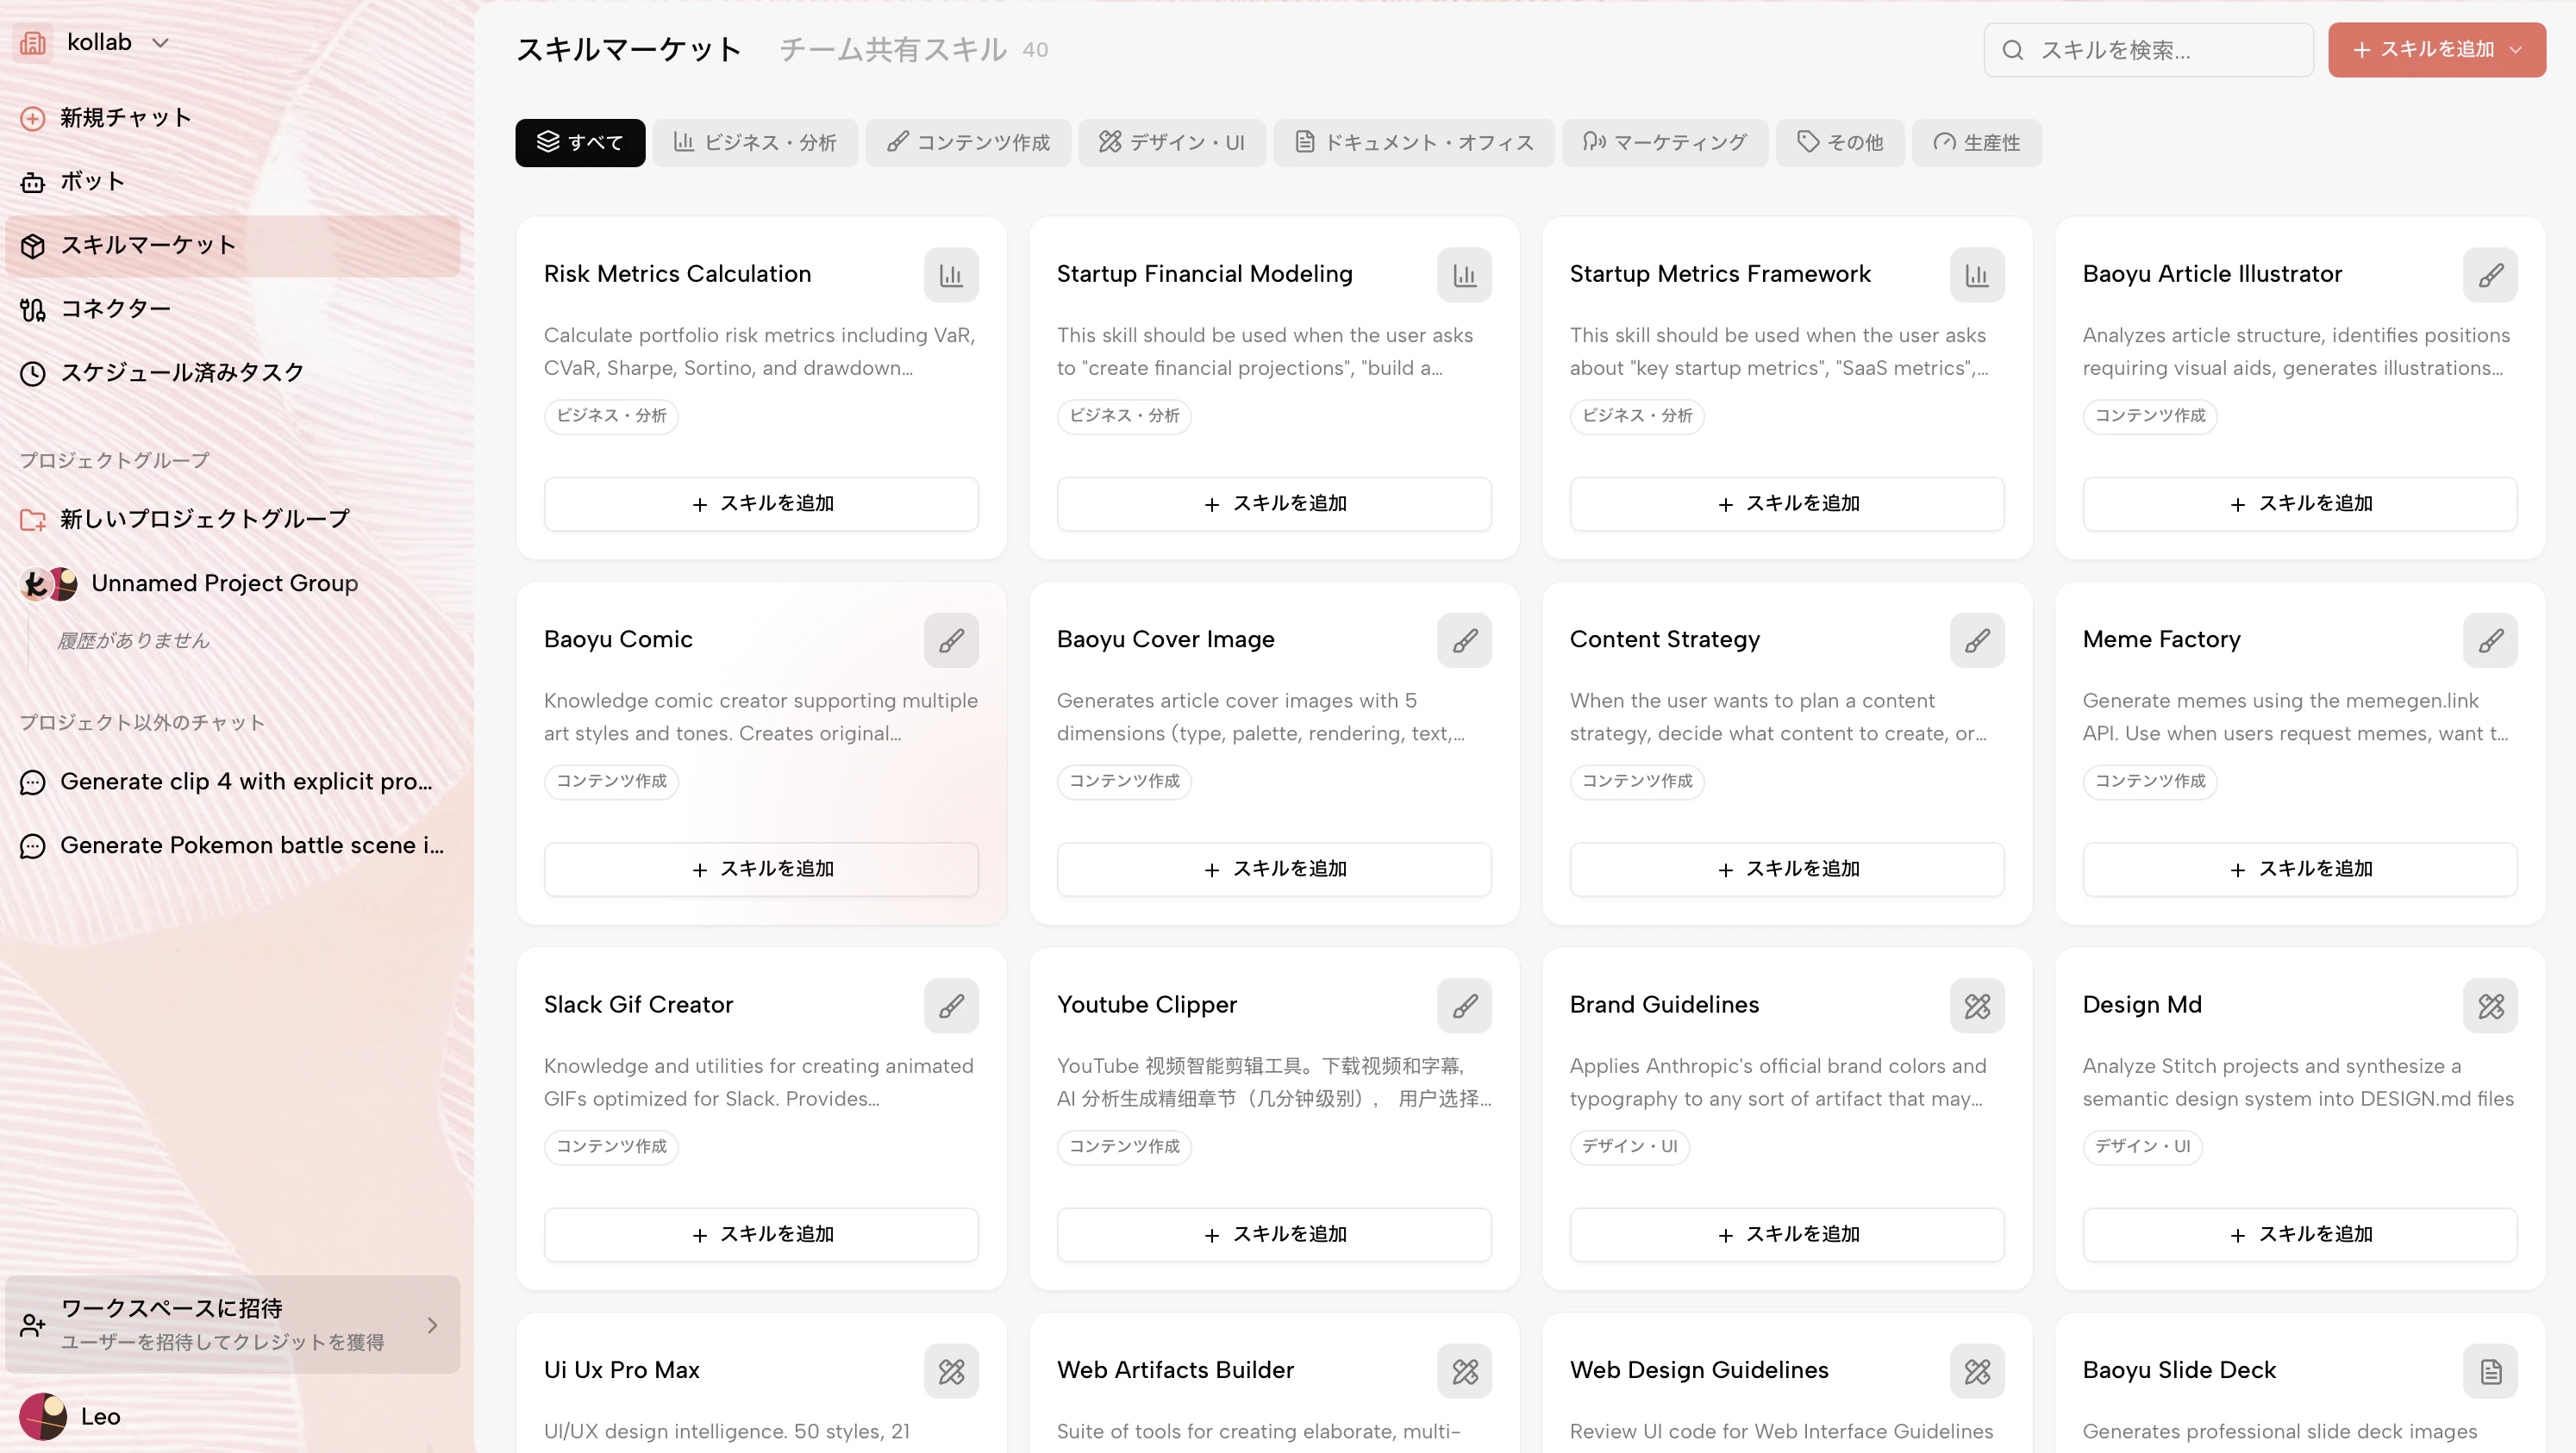Switch to the スキルマーケット heading tab
Screen dimensions: 2576x1453
[x=629, y=49]
